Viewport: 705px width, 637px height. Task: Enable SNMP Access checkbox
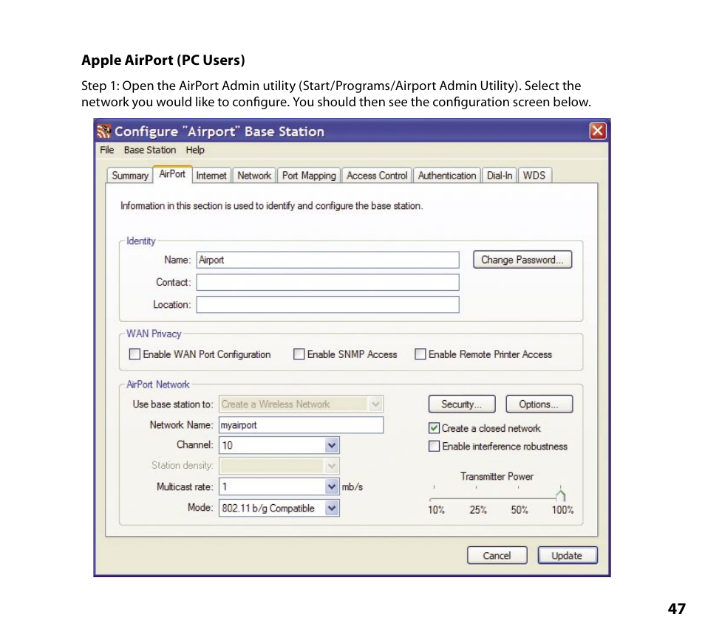pyautogui.click(x=299, y=354)
